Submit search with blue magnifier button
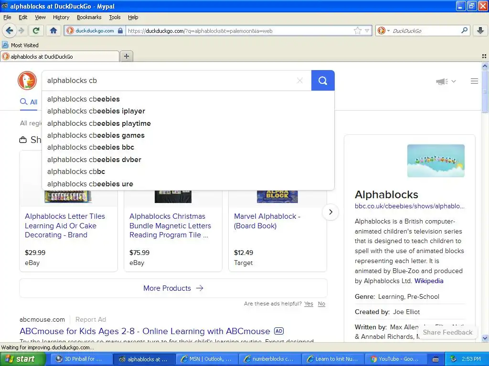Image resolution: width=489 pixels, height=366 pixels. 323,81
